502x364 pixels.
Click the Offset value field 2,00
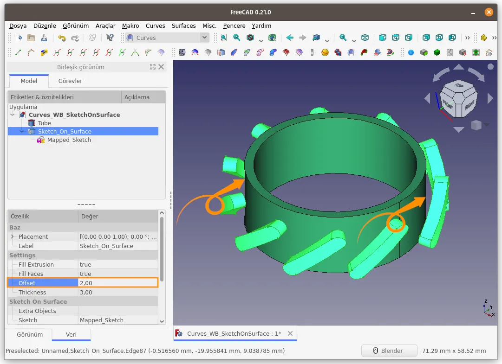point(118,283)
